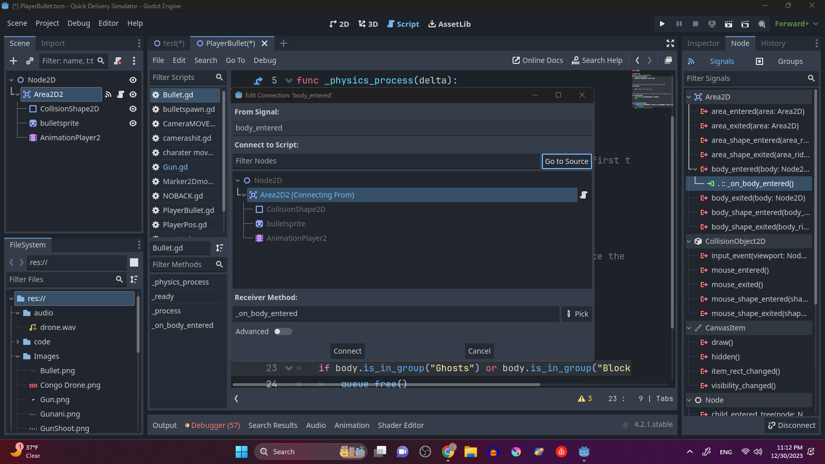Click the floating script editor icon
The image size is (825, 464).
point(668,60)
